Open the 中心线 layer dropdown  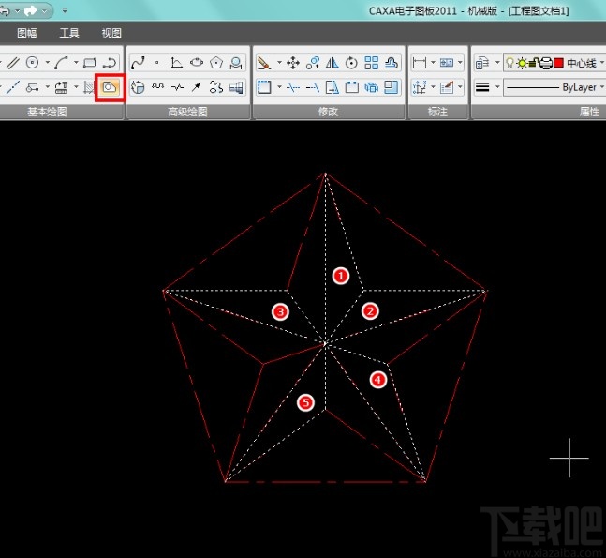click(x=602, y=63)
